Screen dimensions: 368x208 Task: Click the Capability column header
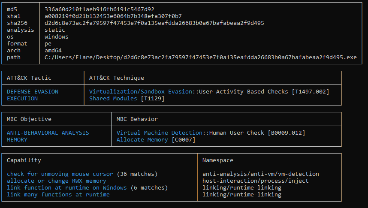click(x=24, y=160)
